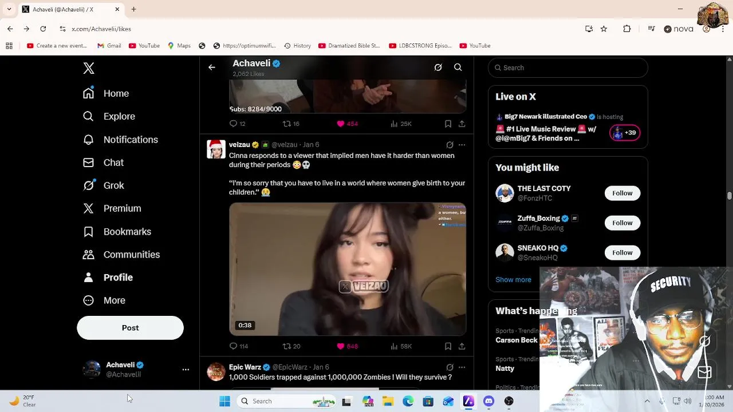Go to Profile in sidebar

pos(108,278)
